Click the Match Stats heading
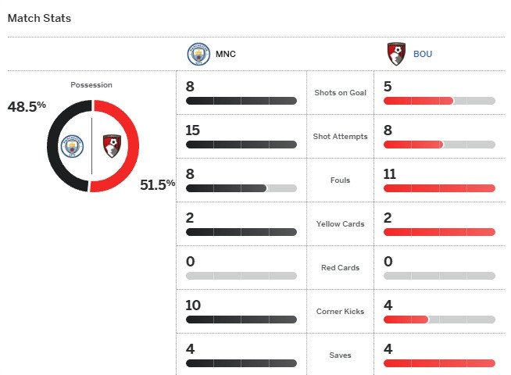 click(x=39, y=17)
